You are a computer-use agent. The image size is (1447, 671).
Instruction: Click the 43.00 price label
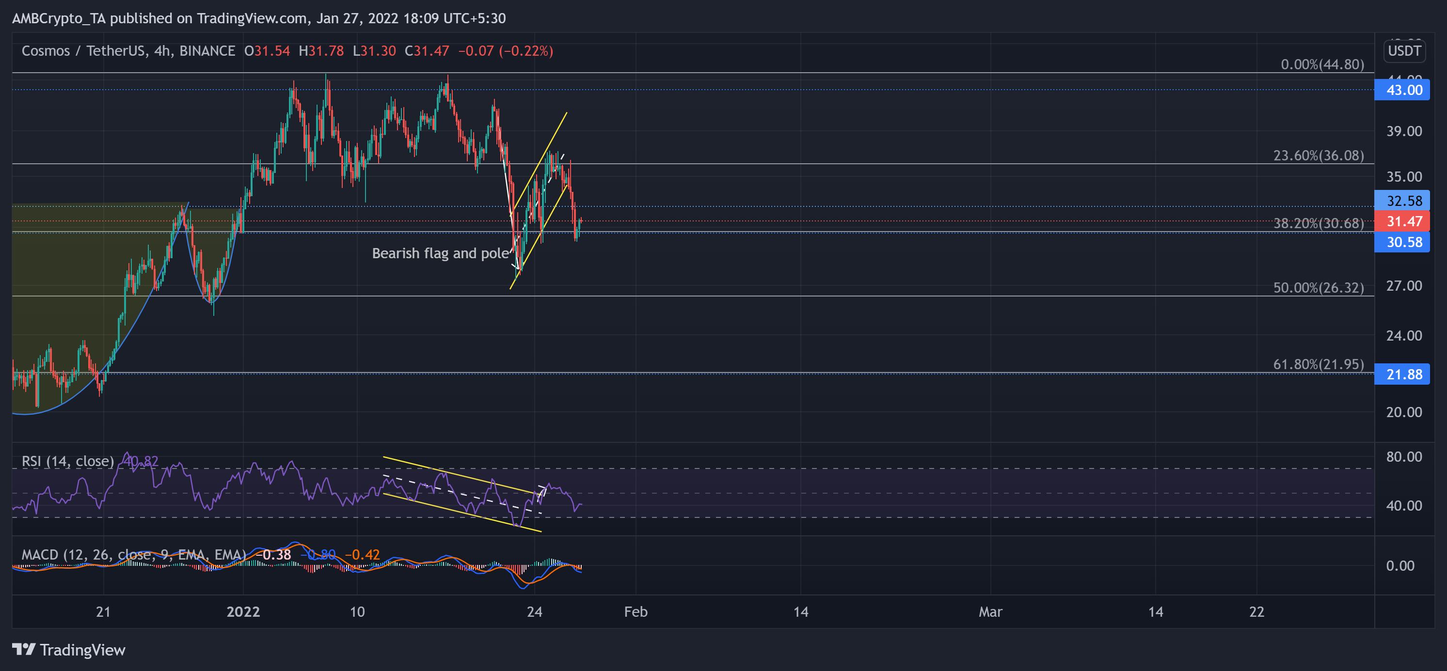pyautogui.click(x=1402, y=90)
